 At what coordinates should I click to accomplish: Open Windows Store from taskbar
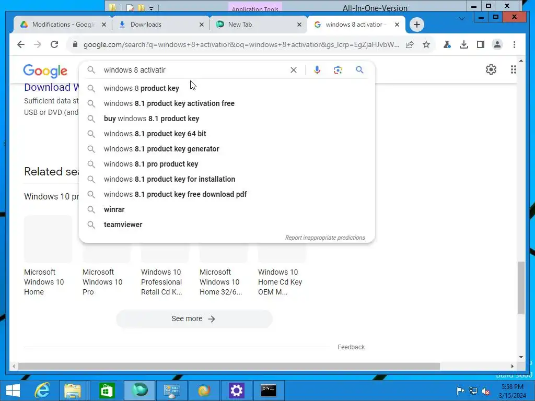(x=107, y=391)
